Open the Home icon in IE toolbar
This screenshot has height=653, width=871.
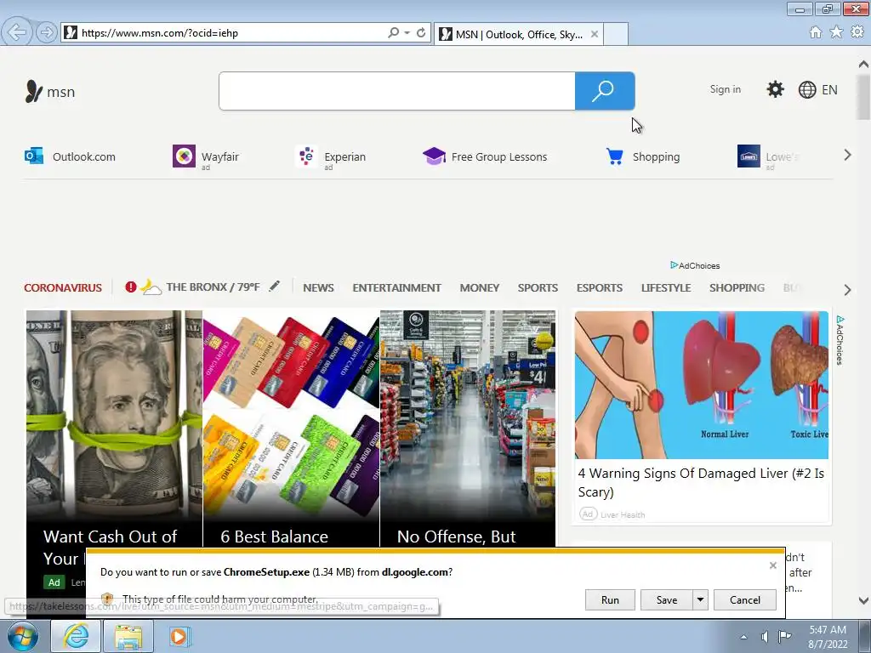coord(816,32)
